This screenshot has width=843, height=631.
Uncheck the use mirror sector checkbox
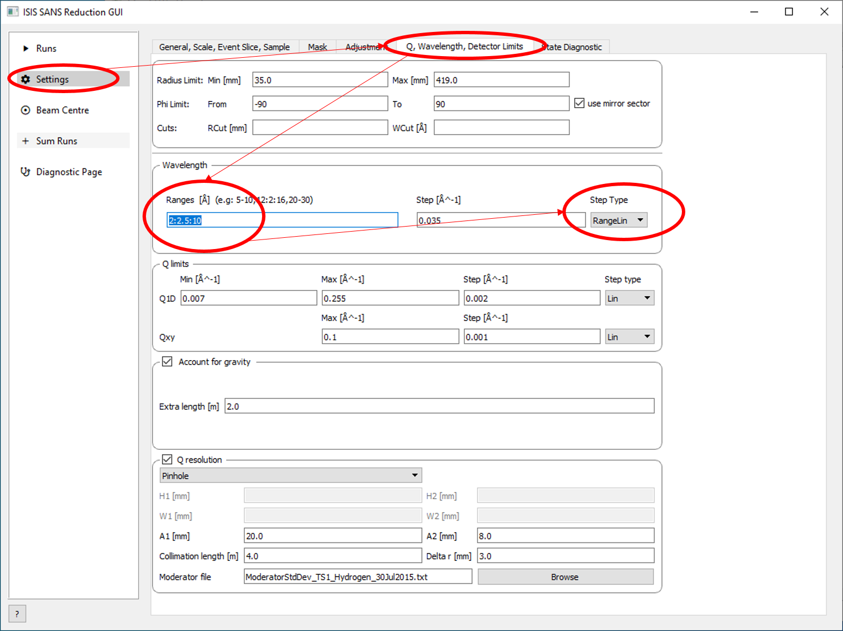pyautogui.click(x=580, y=104)
